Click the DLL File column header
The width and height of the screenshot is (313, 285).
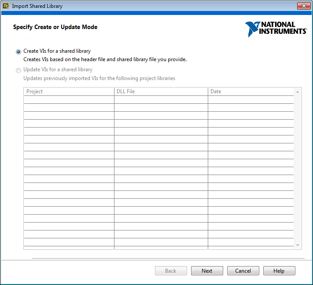pos(161,91)
